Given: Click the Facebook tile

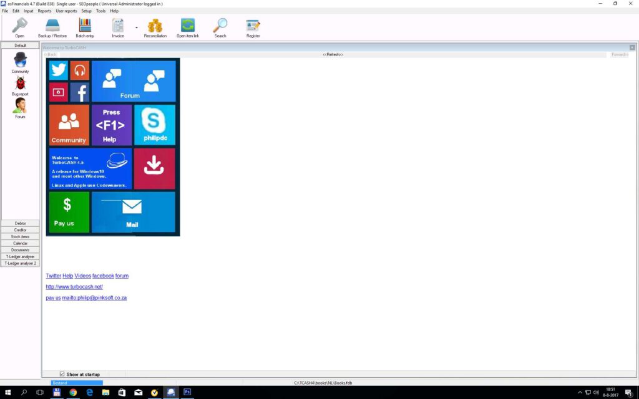Looking at the screenshot, I should (79, 92).
